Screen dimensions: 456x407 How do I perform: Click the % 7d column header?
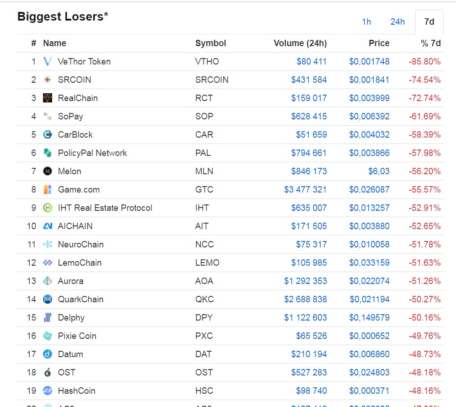click(431, 43)
